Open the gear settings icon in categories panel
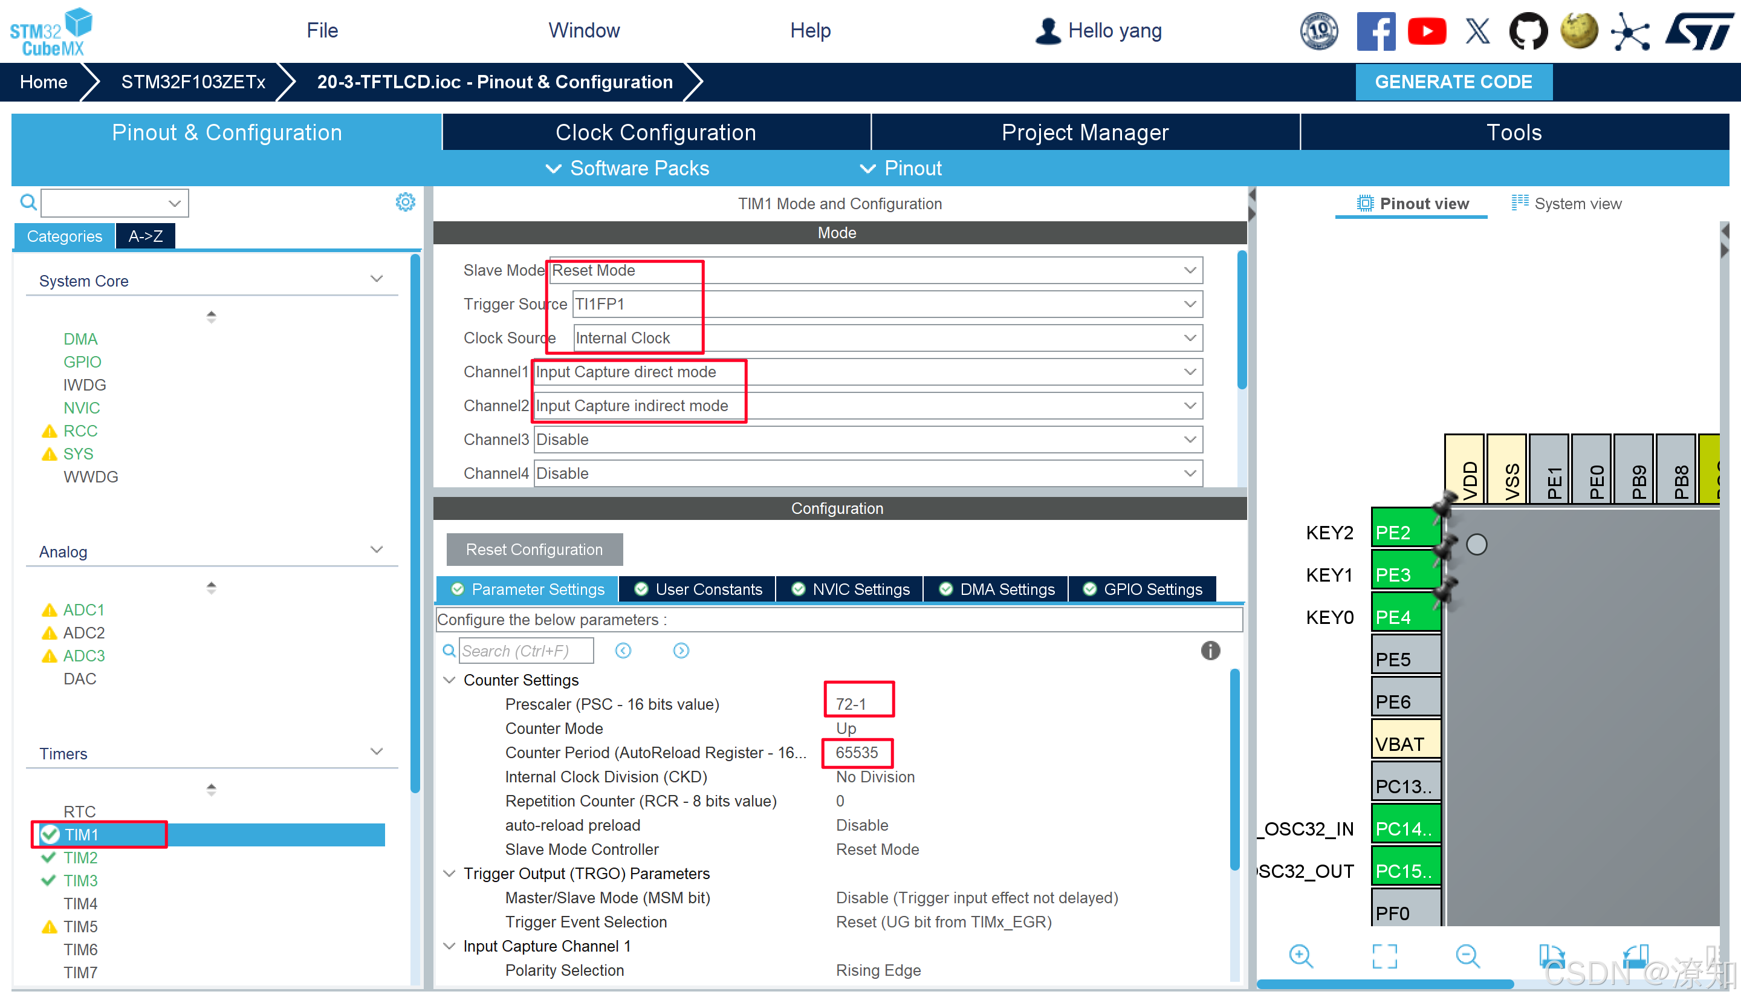The height and width of the screenshot is (1003, 1741). 405,202
